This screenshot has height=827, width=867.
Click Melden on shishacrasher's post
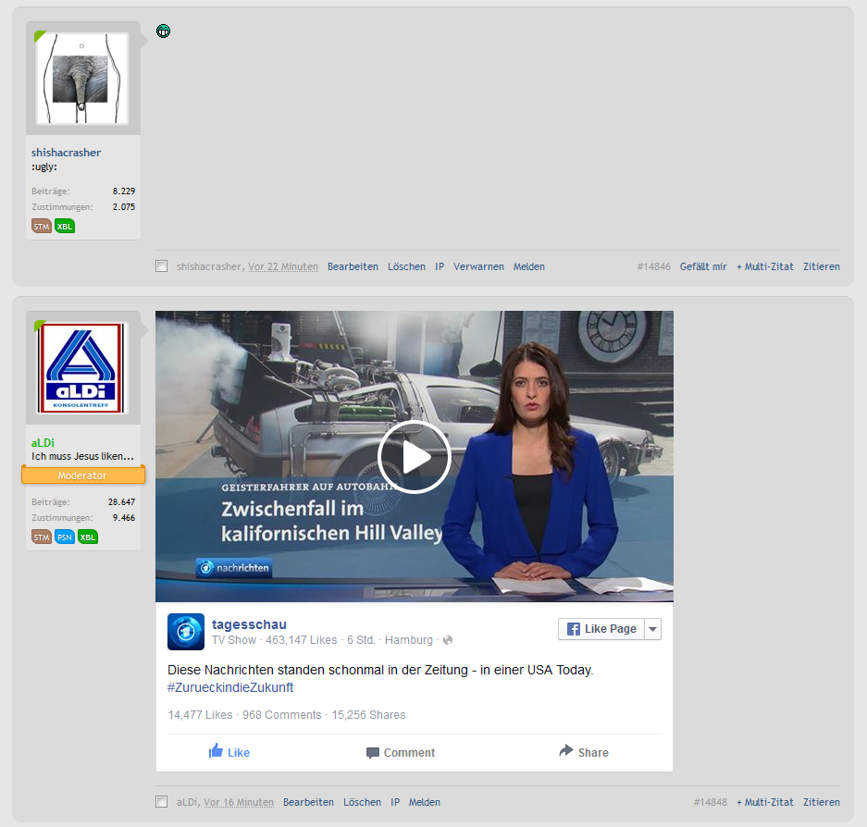pyautogui.click(x=529, y=266)
